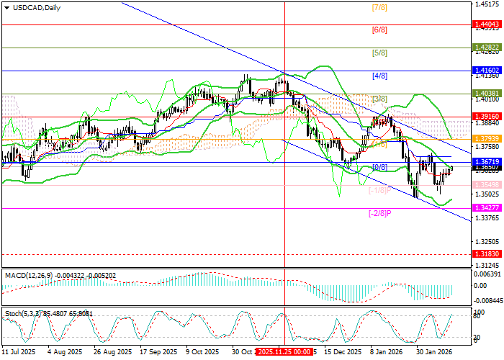Click the [-2/8]P Murrey level label
Image resolution: width=504 pixels, height=360 pixels.
click(x=378, y=214)
